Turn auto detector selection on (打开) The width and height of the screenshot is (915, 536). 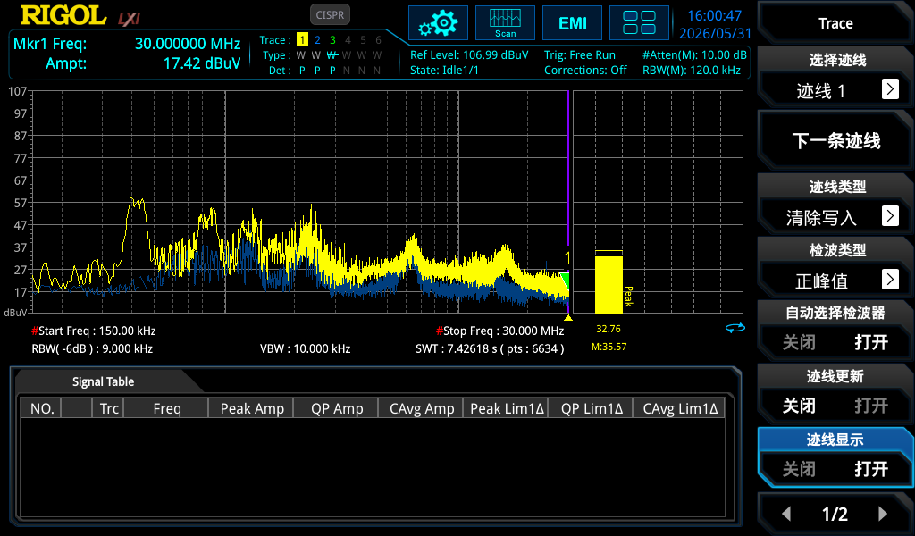(x=871, y=342)
